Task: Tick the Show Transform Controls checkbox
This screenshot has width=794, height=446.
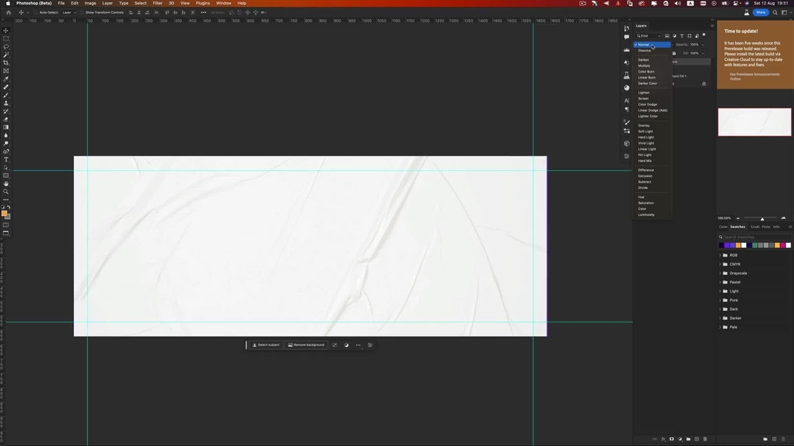Action: (83, 12)
